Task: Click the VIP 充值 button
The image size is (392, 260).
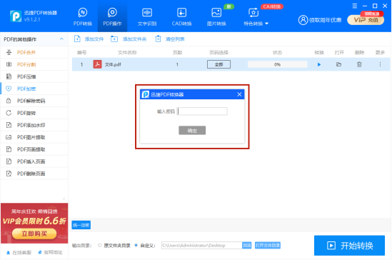Action: [366, 20]
